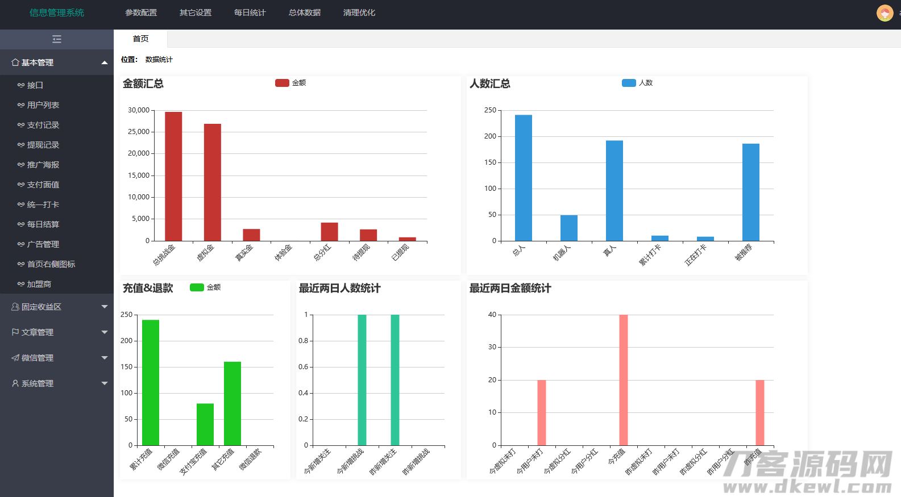This screenshot has height=497, width=901.
Task: Toggle the blue 人数 legend in 人数汇总 chart
Action: (629, 83)
